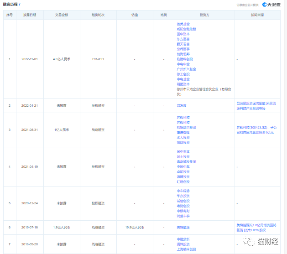Open investor link 美锦能源
The image size is (287, 254).
(183, 227)
